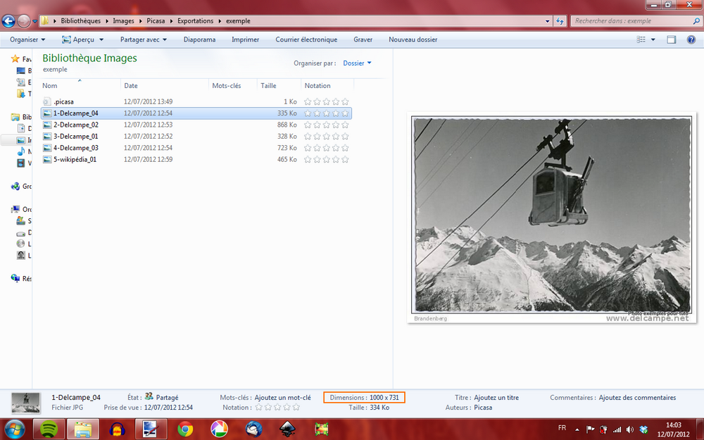Open the view options dropdown arrow

tap(653, 39)
